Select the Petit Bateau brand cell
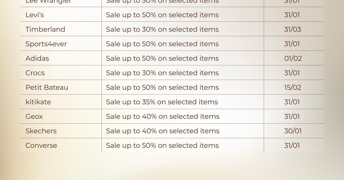The width and height of the screenshot is (344, 180). coord(47,87)
